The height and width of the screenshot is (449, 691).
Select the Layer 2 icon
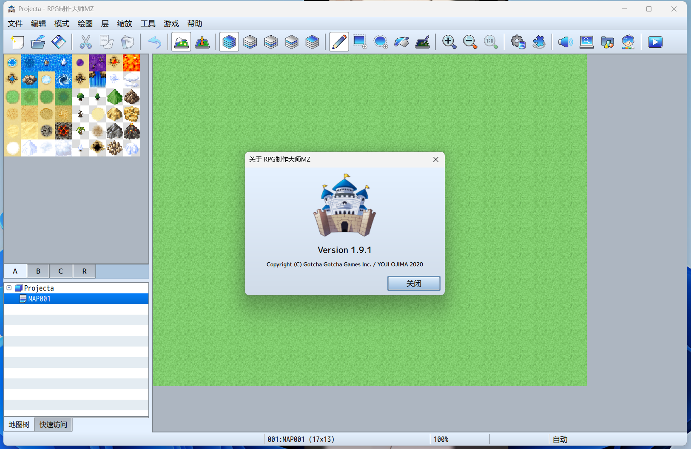click(271, 42)
